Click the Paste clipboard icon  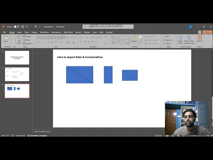(x=6, y=38)
